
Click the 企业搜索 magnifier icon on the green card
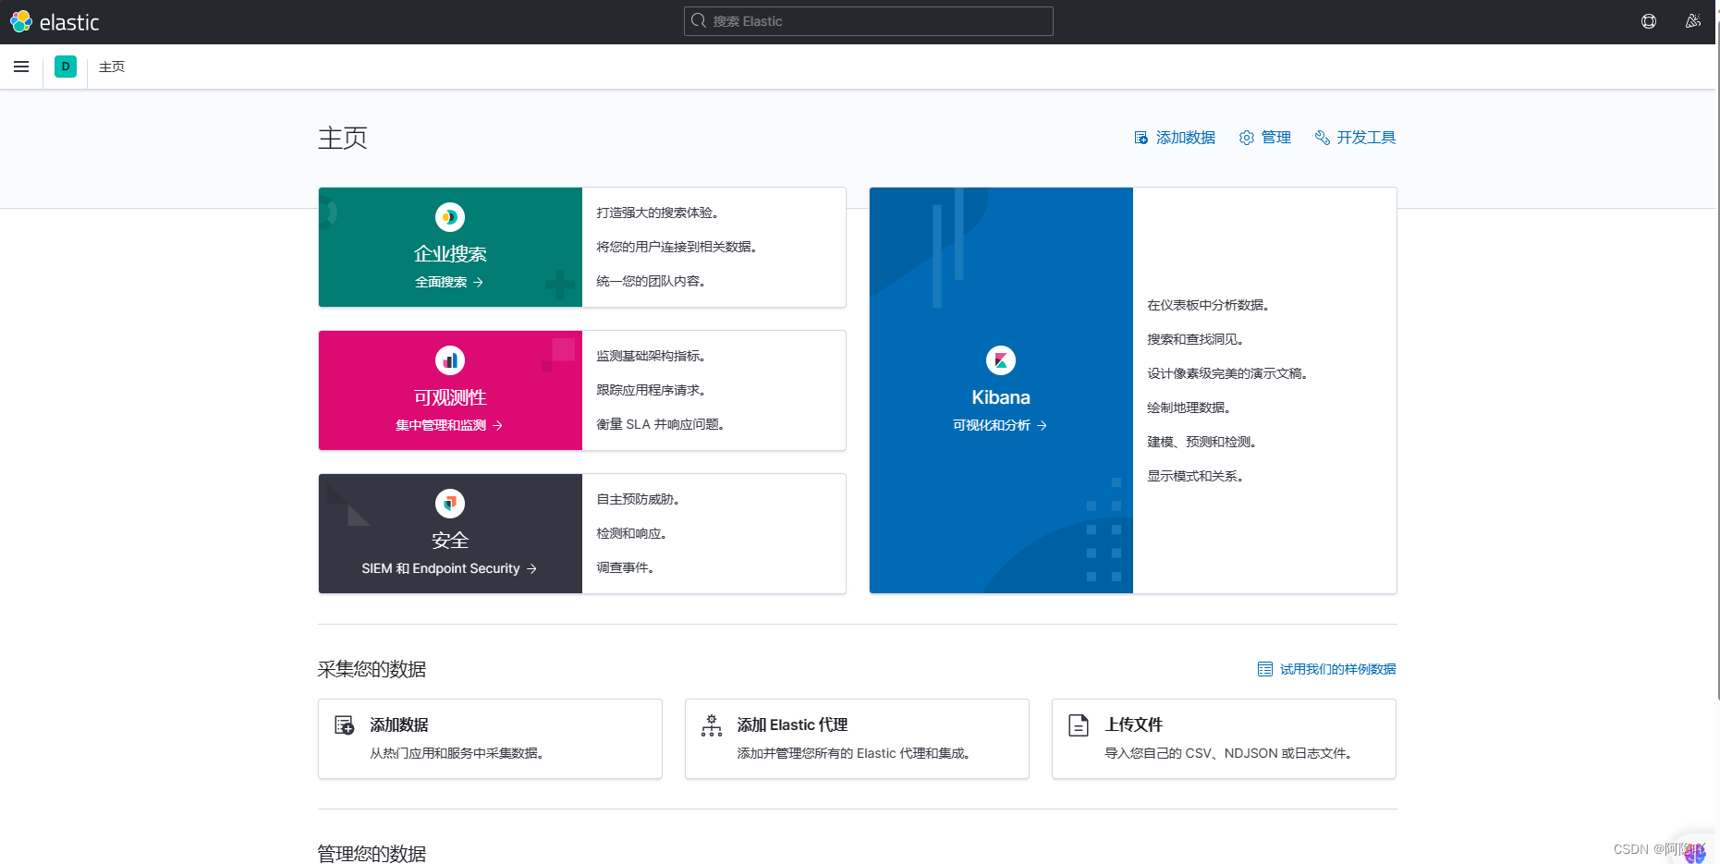(449, 217)
